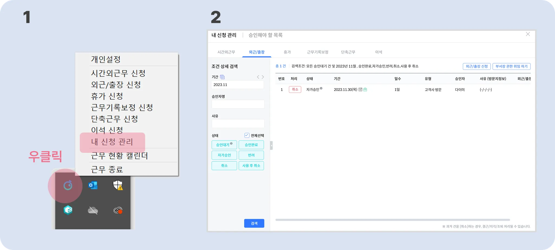Click the info icon beside 자가승인 status
555x250 pixels.
tap(321, 88)
